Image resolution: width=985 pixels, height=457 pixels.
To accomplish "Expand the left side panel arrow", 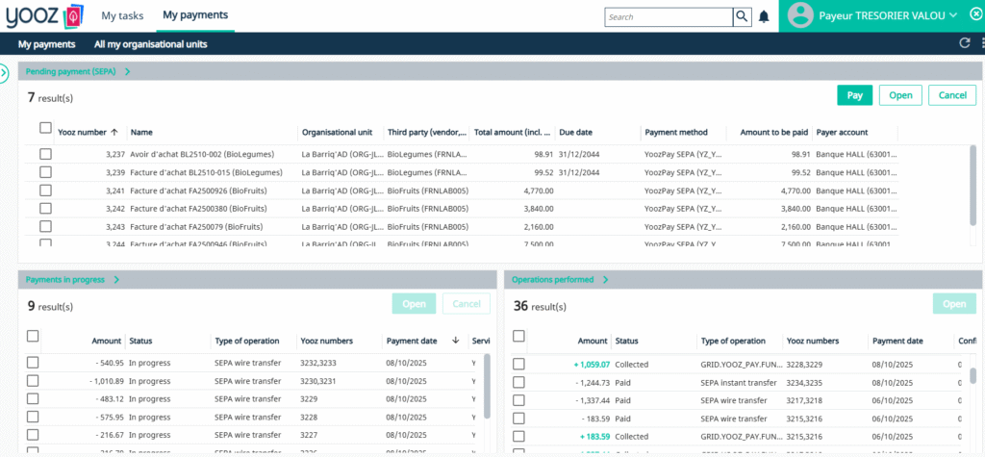I will [4, 72].
